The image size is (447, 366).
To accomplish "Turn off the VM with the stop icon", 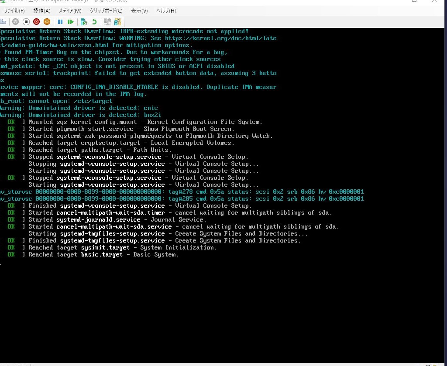I will click(x=26, y=21).
